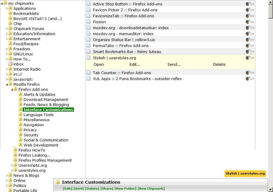Viewport: 273px width, 192px height.
Task: Click the [New Folder] link
Action: click(x=125, y=188)
